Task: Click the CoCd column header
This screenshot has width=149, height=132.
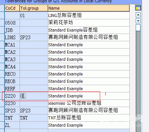Action: pos(12,8)
